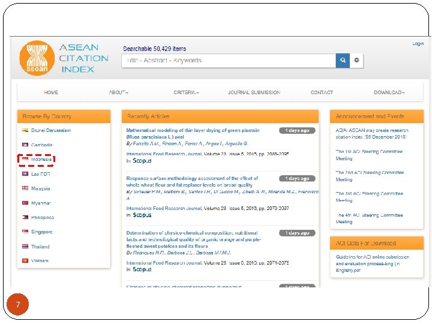Screen dimensions: 432x324
Task: Click International Food Research Journal pp. 2088 citation
Action: click(x=208, y=154)
